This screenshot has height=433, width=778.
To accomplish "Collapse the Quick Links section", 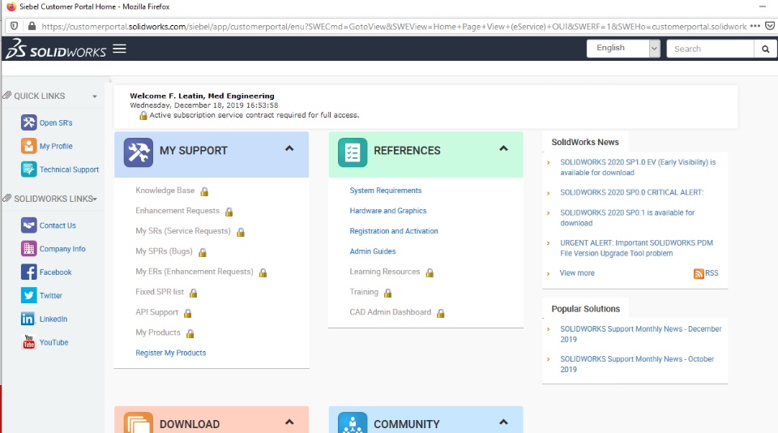I will (95, 96).
